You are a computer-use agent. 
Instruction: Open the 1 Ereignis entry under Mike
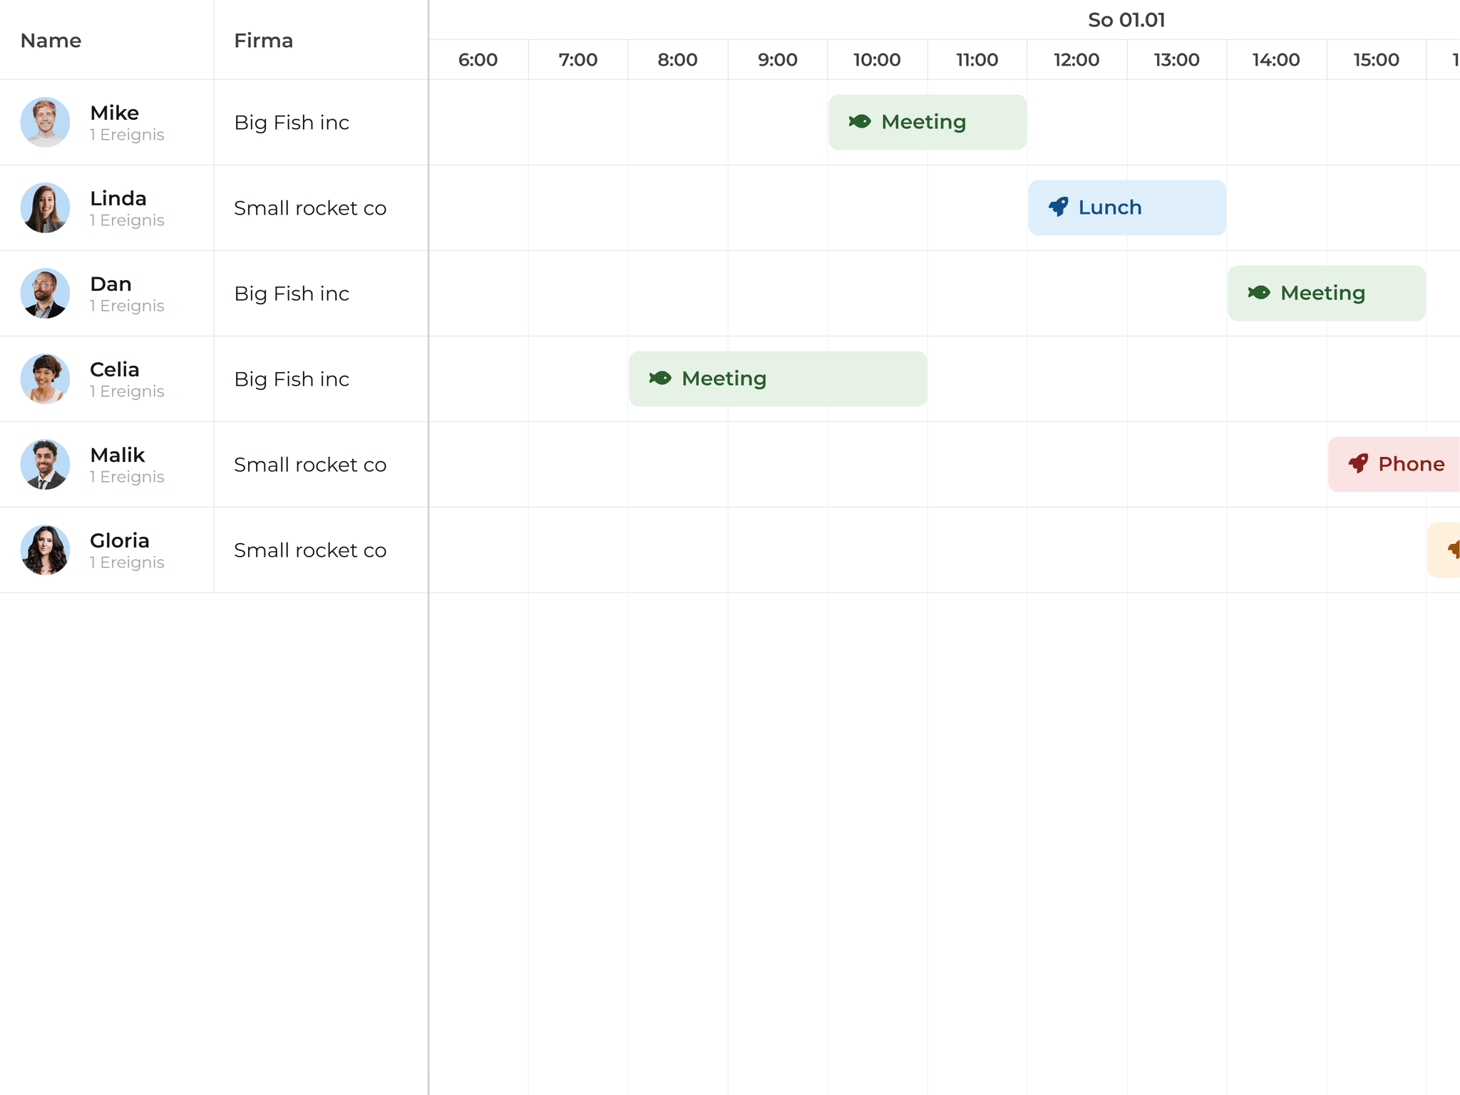(127, 134)
